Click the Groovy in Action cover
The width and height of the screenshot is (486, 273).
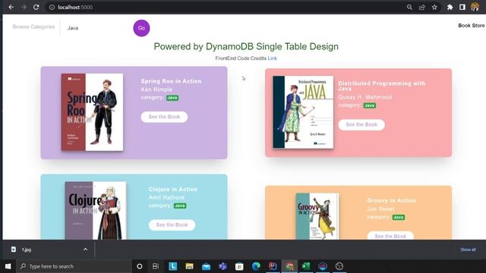pos(317,216)
